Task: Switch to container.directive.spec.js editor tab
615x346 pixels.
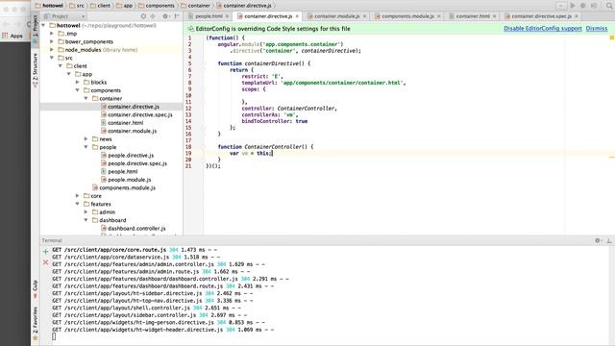Action: click(542, 16)
